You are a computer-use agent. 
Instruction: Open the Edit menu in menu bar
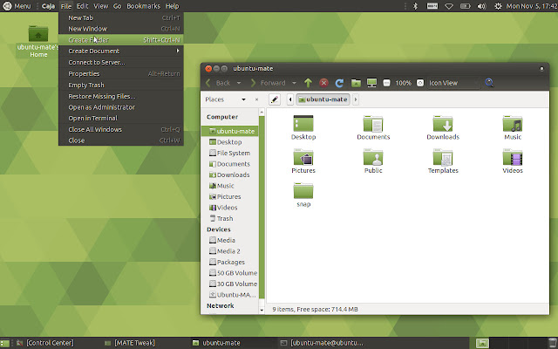pos(82,6)
